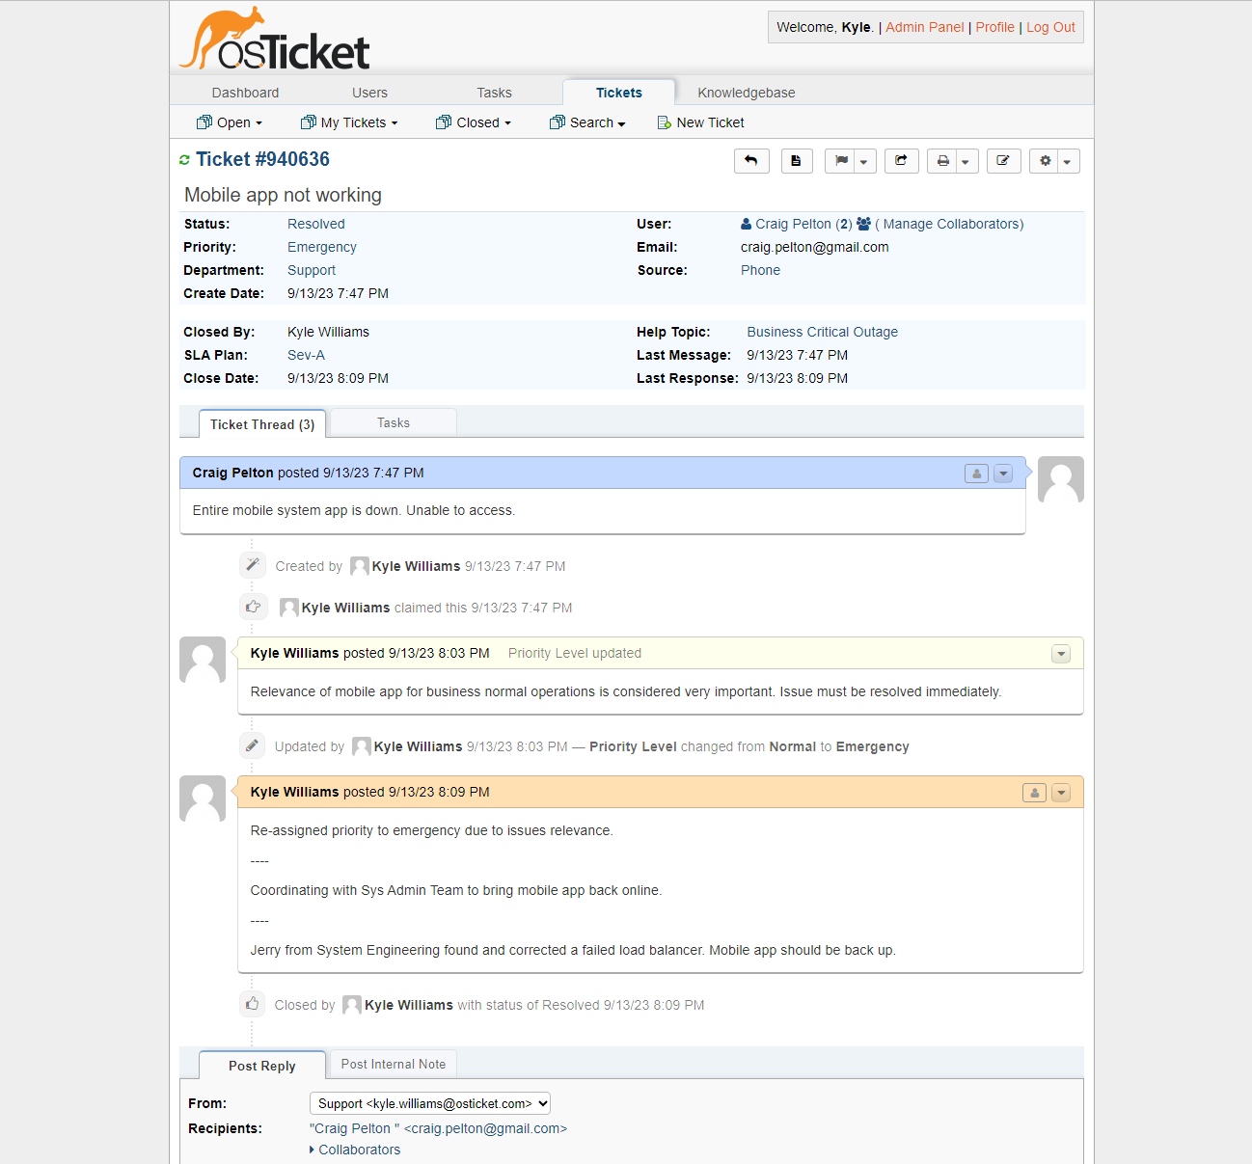
Task: Open the dropdown on the print button
Action: tap(965, 160)
